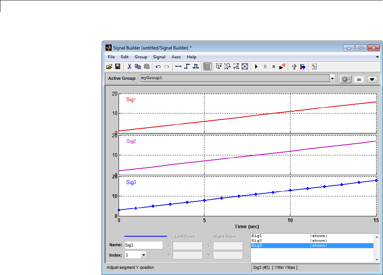Click the black down-arrow button beside Active Group
383x275 pixels.
(372, 79)
